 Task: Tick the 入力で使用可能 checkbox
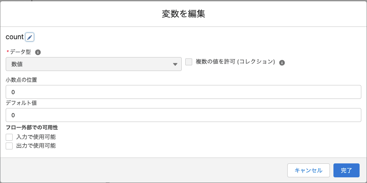point(9,137)
